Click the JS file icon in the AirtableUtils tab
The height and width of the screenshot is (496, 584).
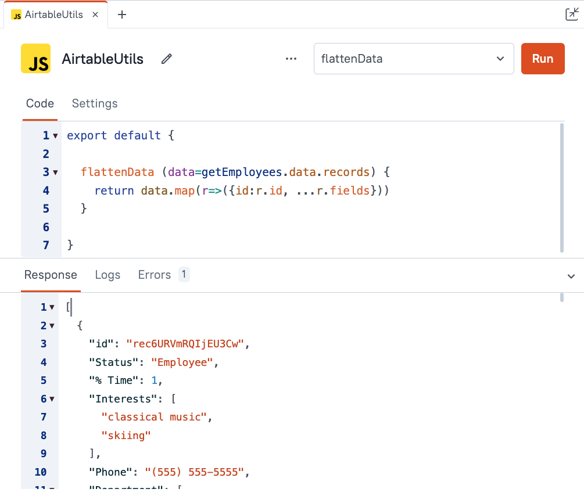pyautogui.click(x=16, y=15)
